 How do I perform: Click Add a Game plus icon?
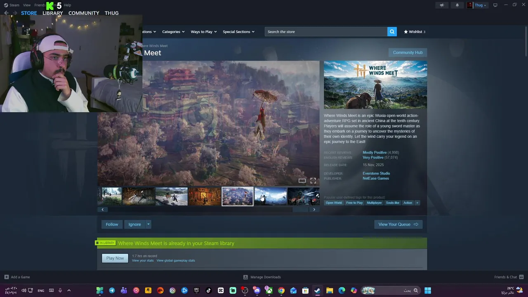coord(6,277)
